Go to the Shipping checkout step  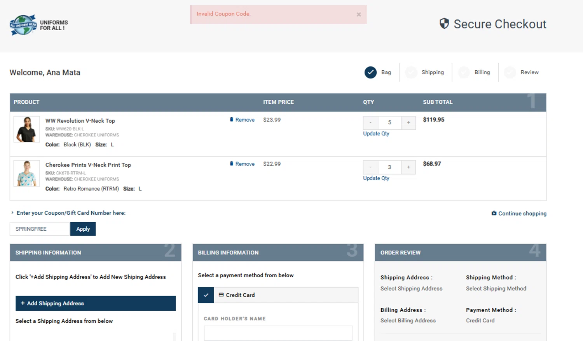pyautogui.click(x=432, y=72)
